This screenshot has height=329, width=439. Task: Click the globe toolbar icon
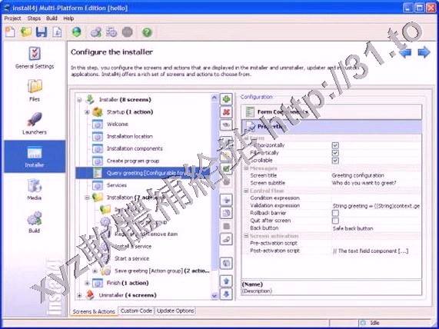(x=76, y=32)
